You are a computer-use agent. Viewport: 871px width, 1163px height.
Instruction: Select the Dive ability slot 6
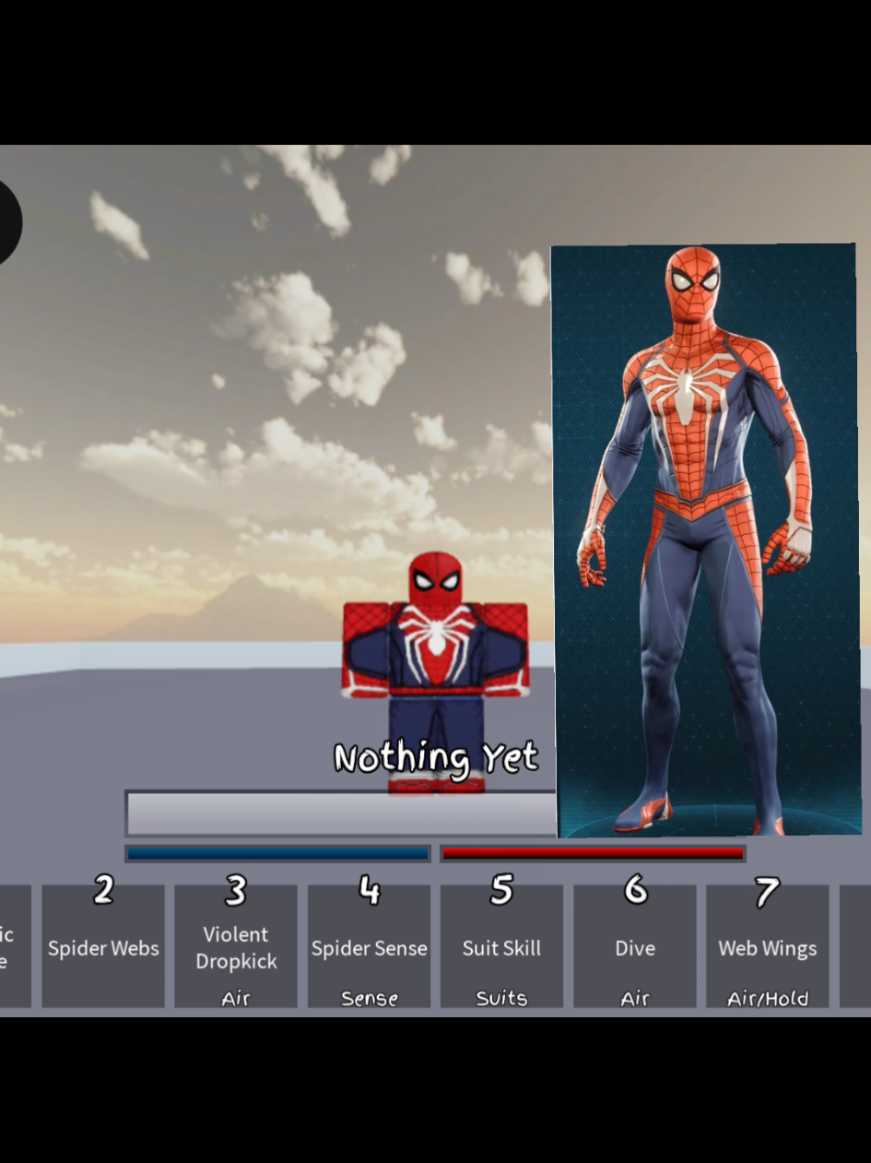pyautogui.click(x=635, y=946)
